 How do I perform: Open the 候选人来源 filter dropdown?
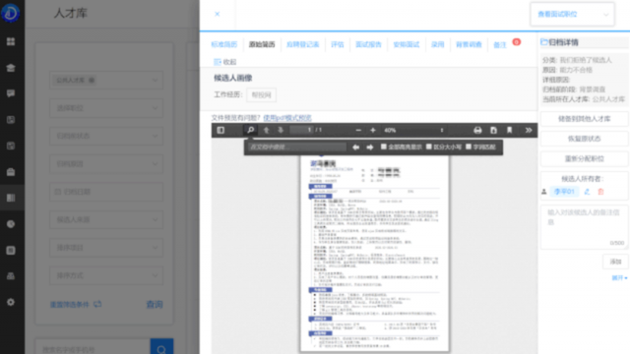coord(106,219)
